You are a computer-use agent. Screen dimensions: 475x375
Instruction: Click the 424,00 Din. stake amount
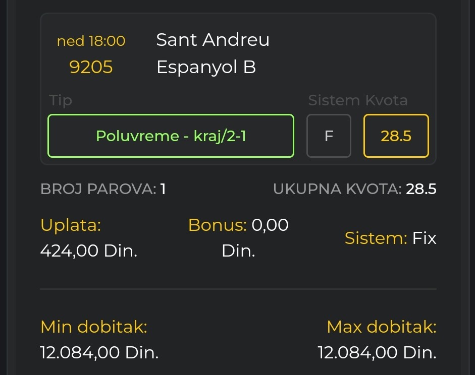pyautogui.click(x=89, y=251)
